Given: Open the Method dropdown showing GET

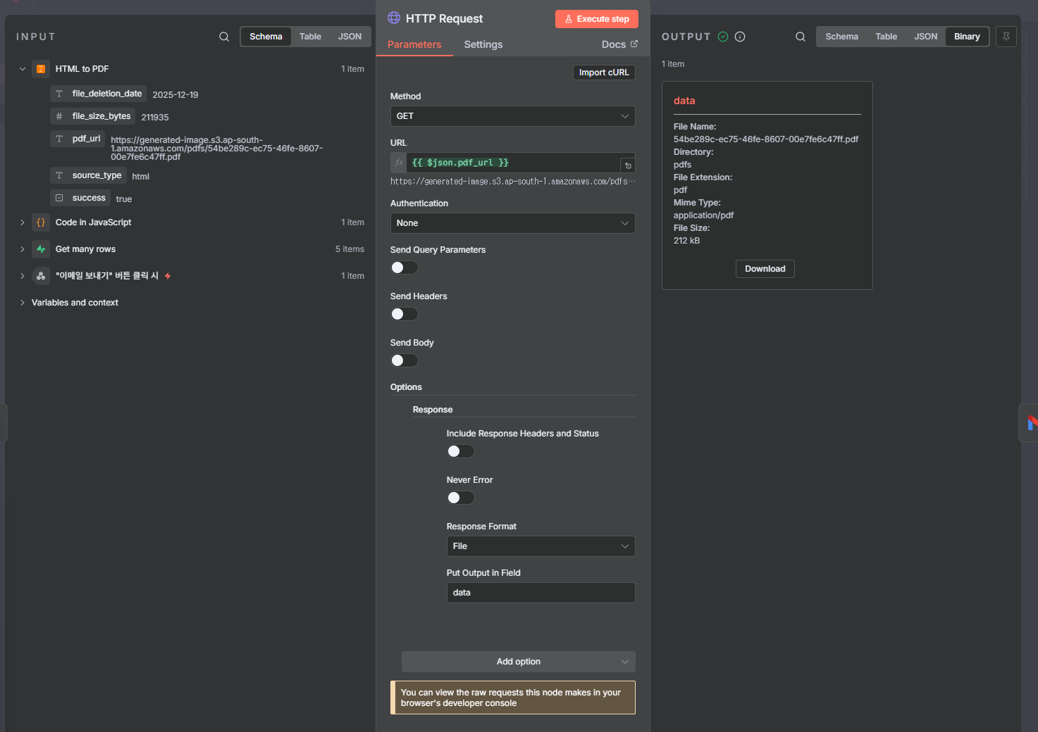Looking at the screenshot, I should coord(512,116).
